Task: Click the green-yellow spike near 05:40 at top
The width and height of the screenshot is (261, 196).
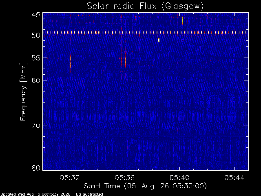Action: 182,21
